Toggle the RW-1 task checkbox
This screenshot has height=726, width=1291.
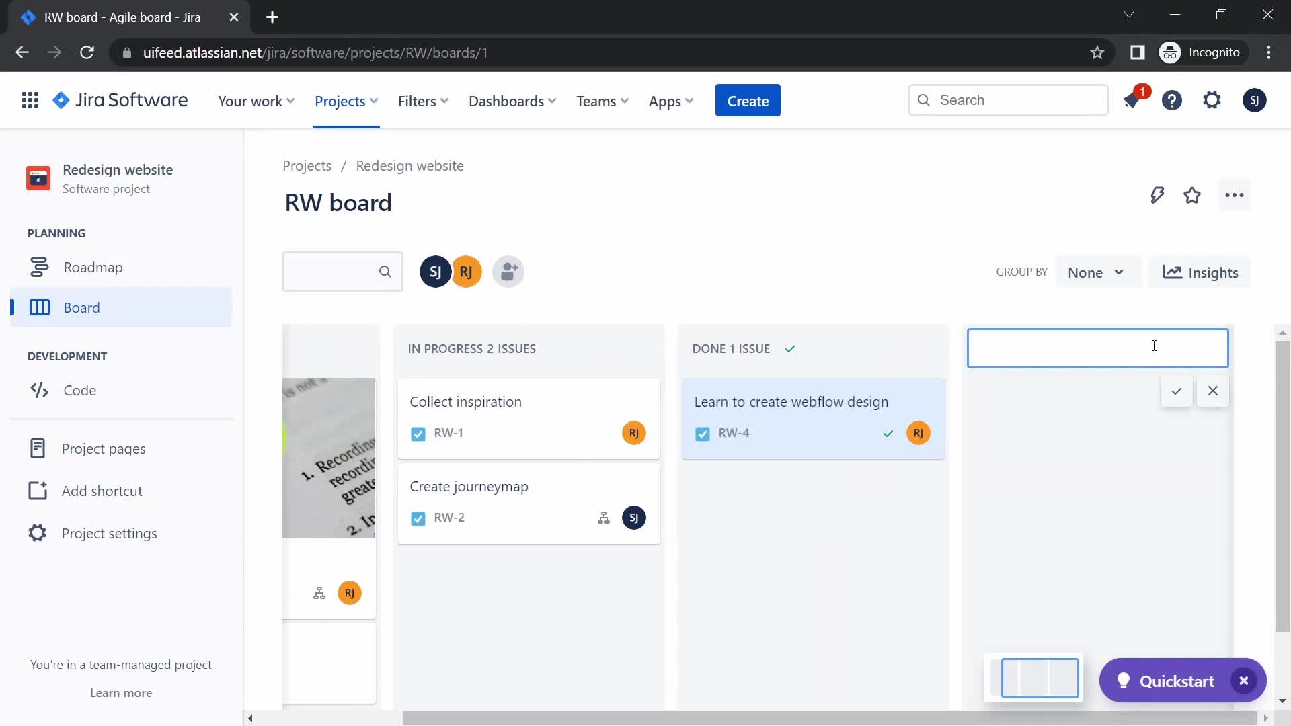pos(417,434)
